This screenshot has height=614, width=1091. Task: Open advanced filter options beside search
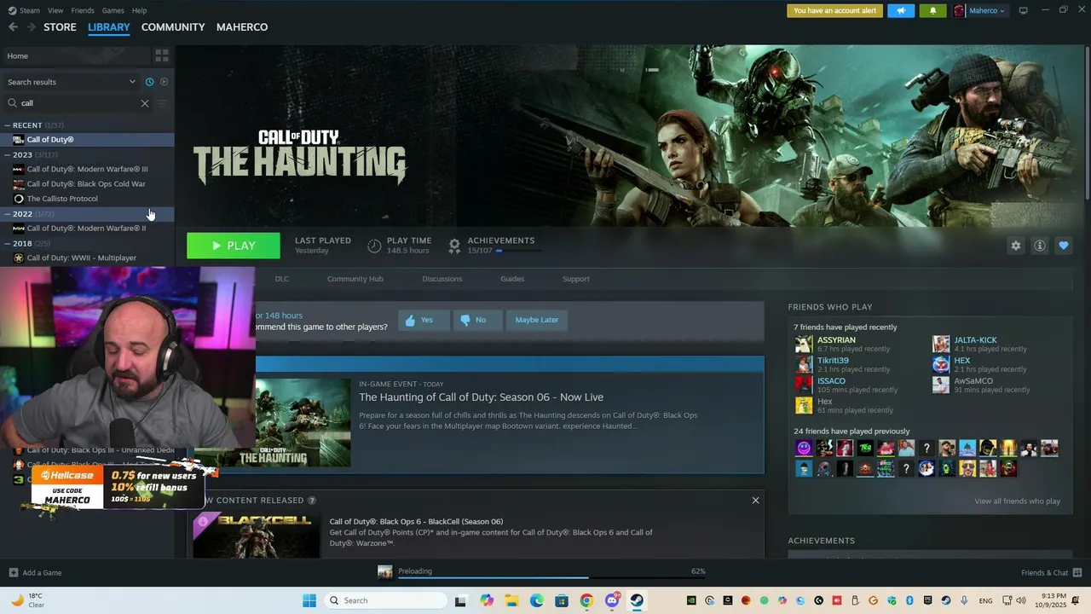click(x=162, y=103)
